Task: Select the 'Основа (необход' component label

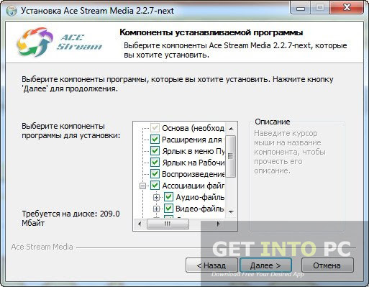Action: pos(193,128)
